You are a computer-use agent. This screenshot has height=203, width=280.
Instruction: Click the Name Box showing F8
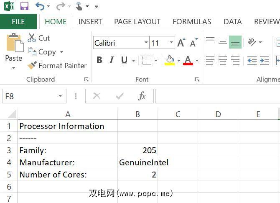(29, 96)
